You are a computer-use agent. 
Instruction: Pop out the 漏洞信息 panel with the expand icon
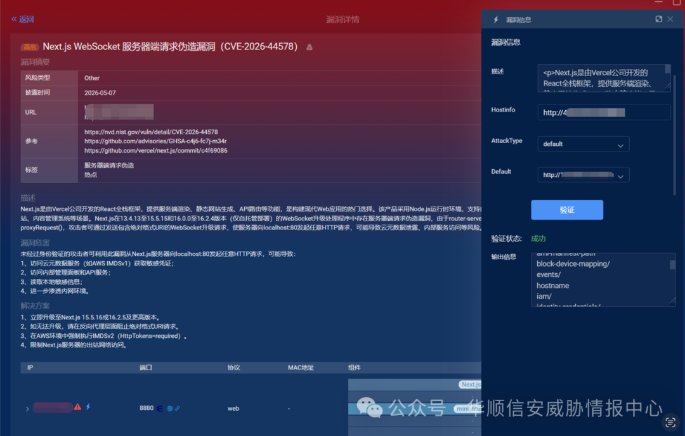(659, 19)
